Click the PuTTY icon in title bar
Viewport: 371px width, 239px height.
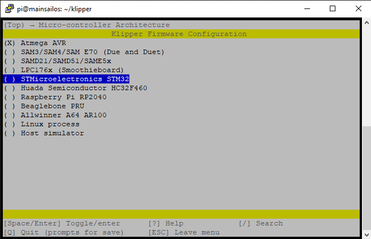[9, 9]
